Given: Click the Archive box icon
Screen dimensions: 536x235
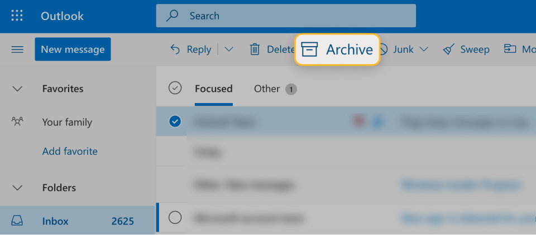Looking at the screenshot, I should coord(309,50).
